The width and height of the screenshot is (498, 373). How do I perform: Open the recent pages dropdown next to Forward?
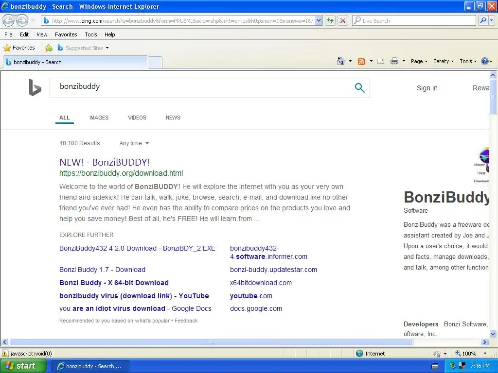coord(33,21)
